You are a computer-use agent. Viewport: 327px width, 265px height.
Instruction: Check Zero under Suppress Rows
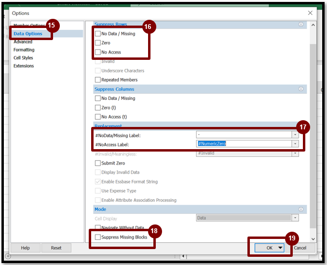tap(97, 43)
